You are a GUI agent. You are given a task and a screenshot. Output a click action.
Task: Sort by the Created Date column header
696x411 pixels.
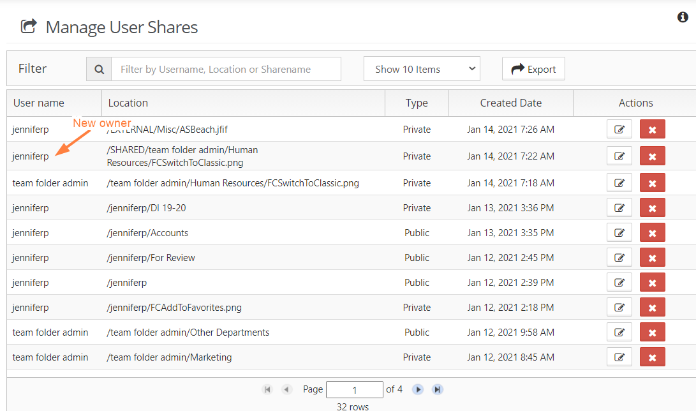(510, 103)
